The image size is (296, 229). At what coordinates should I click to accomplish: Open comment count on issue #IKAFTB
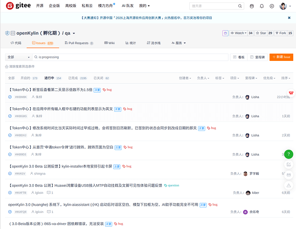pyautogui.click(x=50, y=193)
